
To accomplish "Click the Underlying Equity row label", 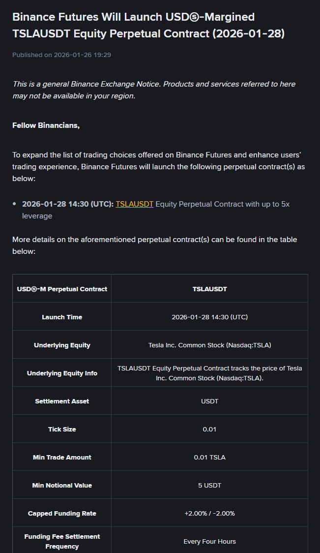I will click(x=62, y=345).
